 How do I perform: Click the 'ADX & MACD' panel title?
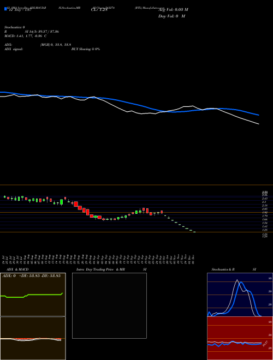17,269
